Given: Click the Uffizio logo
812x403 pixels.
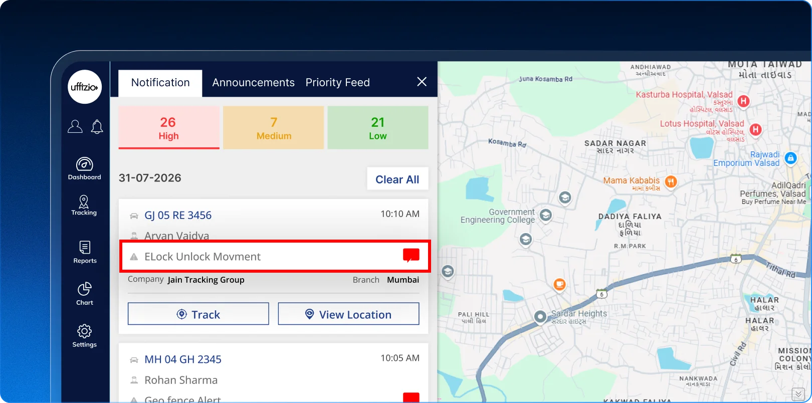Looking at the screenshot, I should 85,87.
